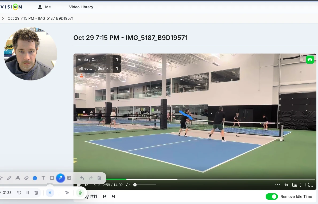Open the playback speed 1x menu

click(286, 185)
